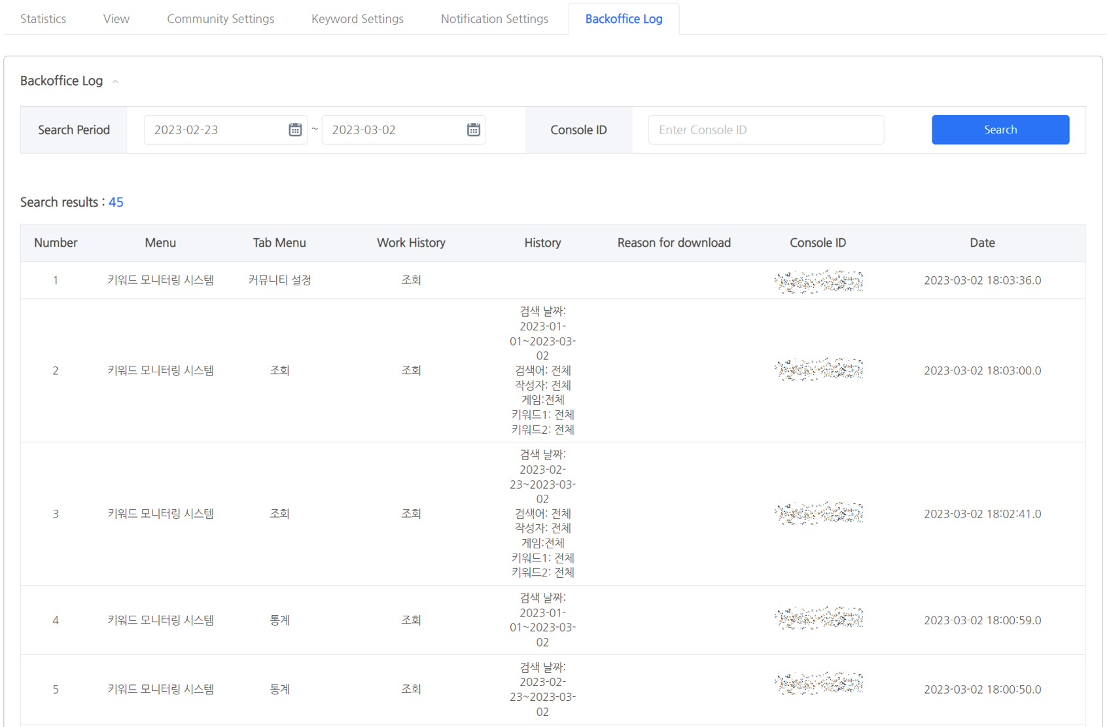Click the obscured Console ID in row 1
This screenshot has width=1109, height=727.
pyautogui.click(x=819, y=281)
